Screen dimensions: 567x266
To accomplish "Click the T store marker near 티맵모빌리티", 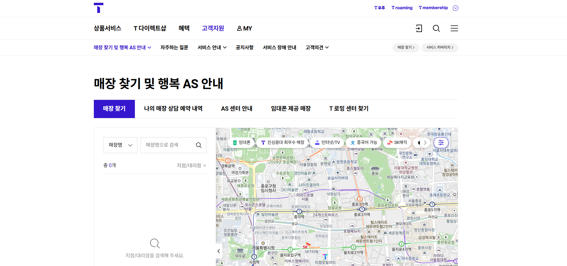I will pyautogui.click(x=325, y=256).
